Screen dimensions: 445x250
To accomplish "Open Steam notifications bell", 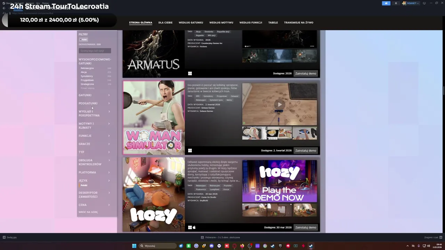I will click(x=396, y=3).
